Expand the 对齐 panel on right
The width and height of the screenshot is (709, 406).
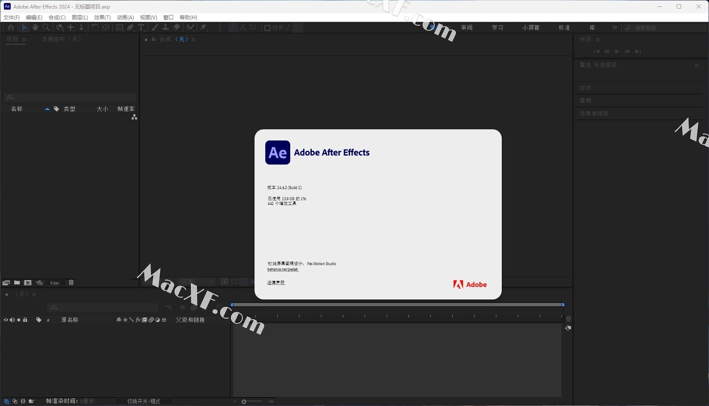pos(586,88)
